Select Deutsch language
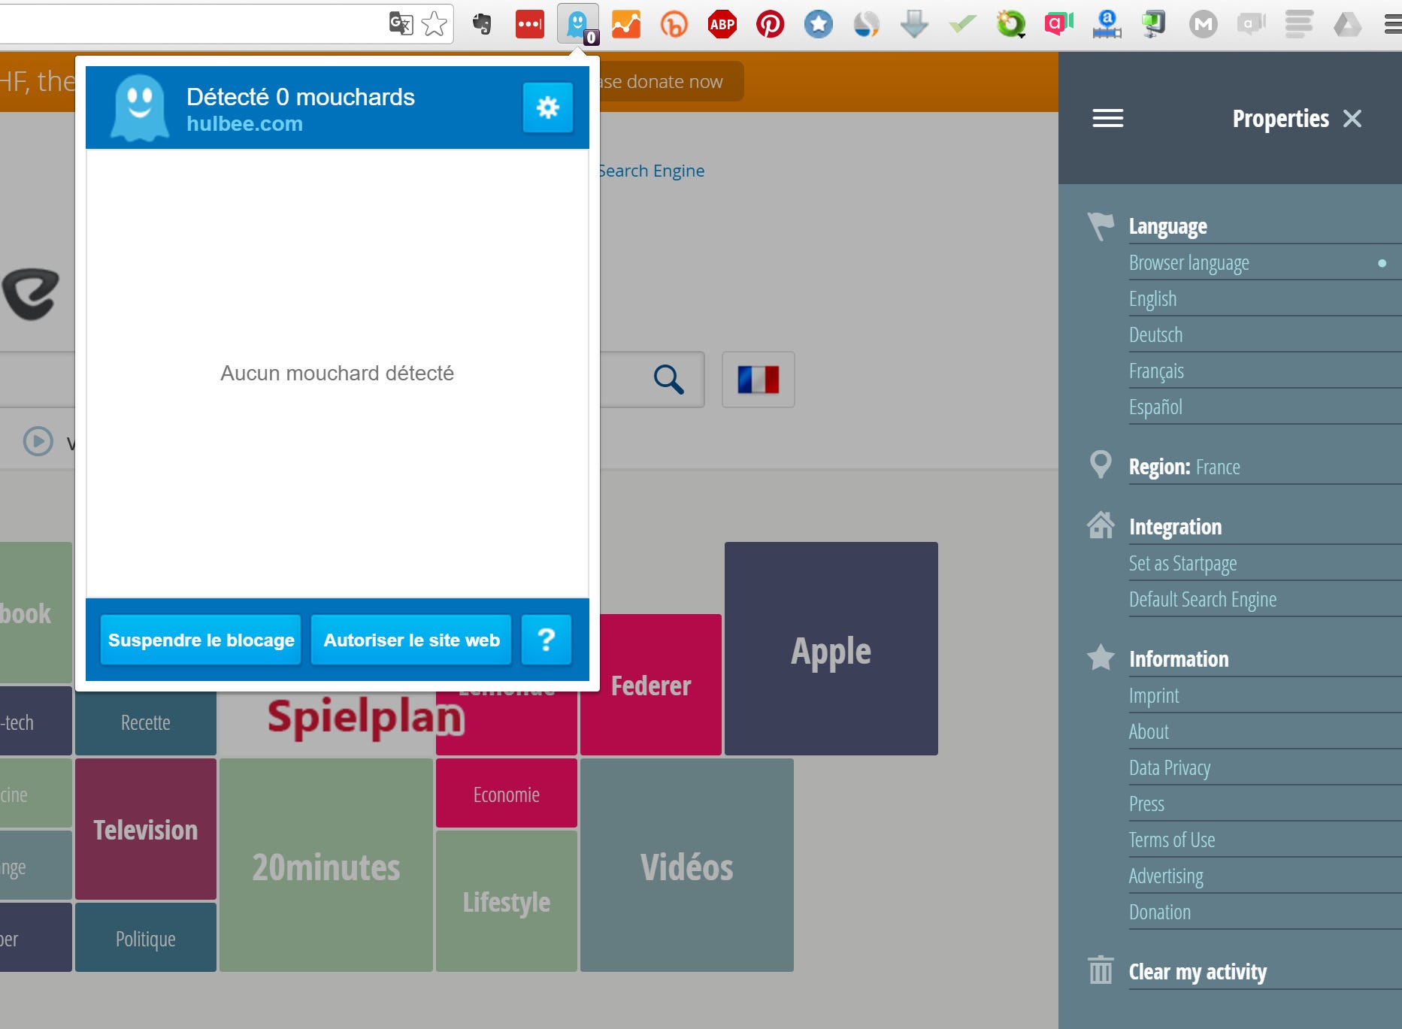Image resolution: width=1402 pixels, height=1029 pixels. [1265, 335]
